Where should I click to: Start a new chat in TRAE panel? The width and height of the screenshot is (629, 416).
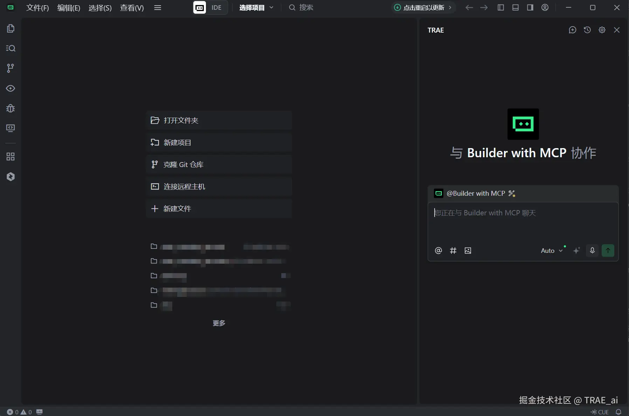pyautogui.click(x=573, y=30)
